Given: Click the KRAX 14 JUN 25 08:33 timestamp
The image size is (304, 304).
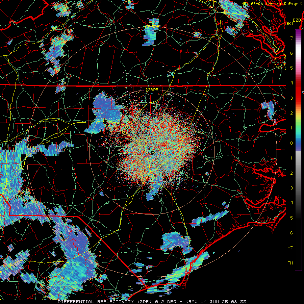Looking at the screenshot, I should (x=216, y=302).
